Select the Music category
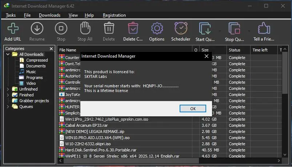The width and height of the screenshot is (292, 167). (x=31, y=72)
